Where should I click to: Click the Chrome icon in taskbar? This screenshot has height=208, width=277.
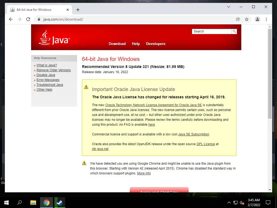(47, 203)
